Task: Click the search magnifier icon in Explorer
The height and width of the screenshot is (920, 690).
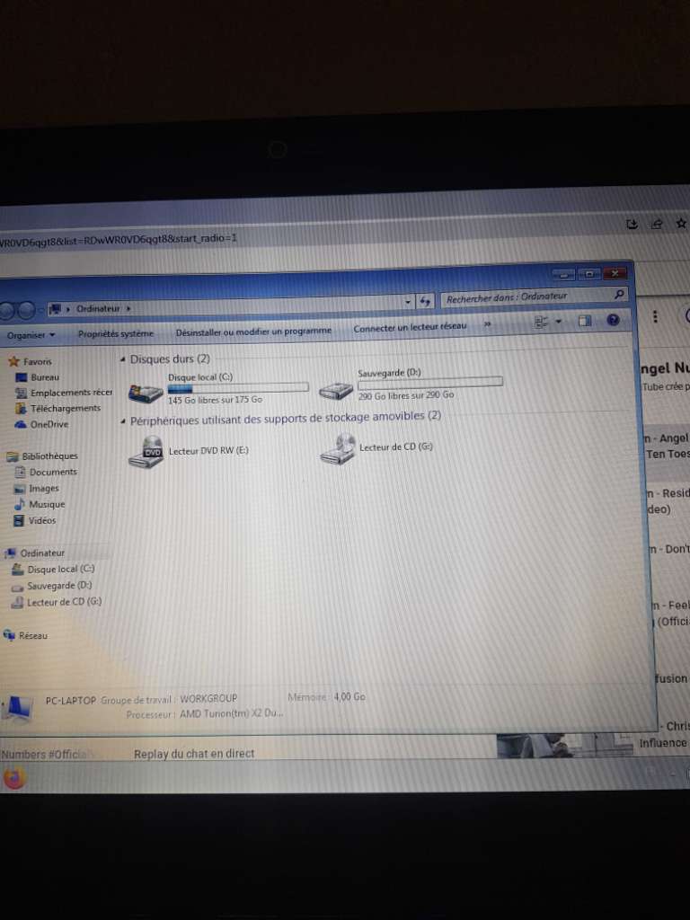Action: (619, 294)
